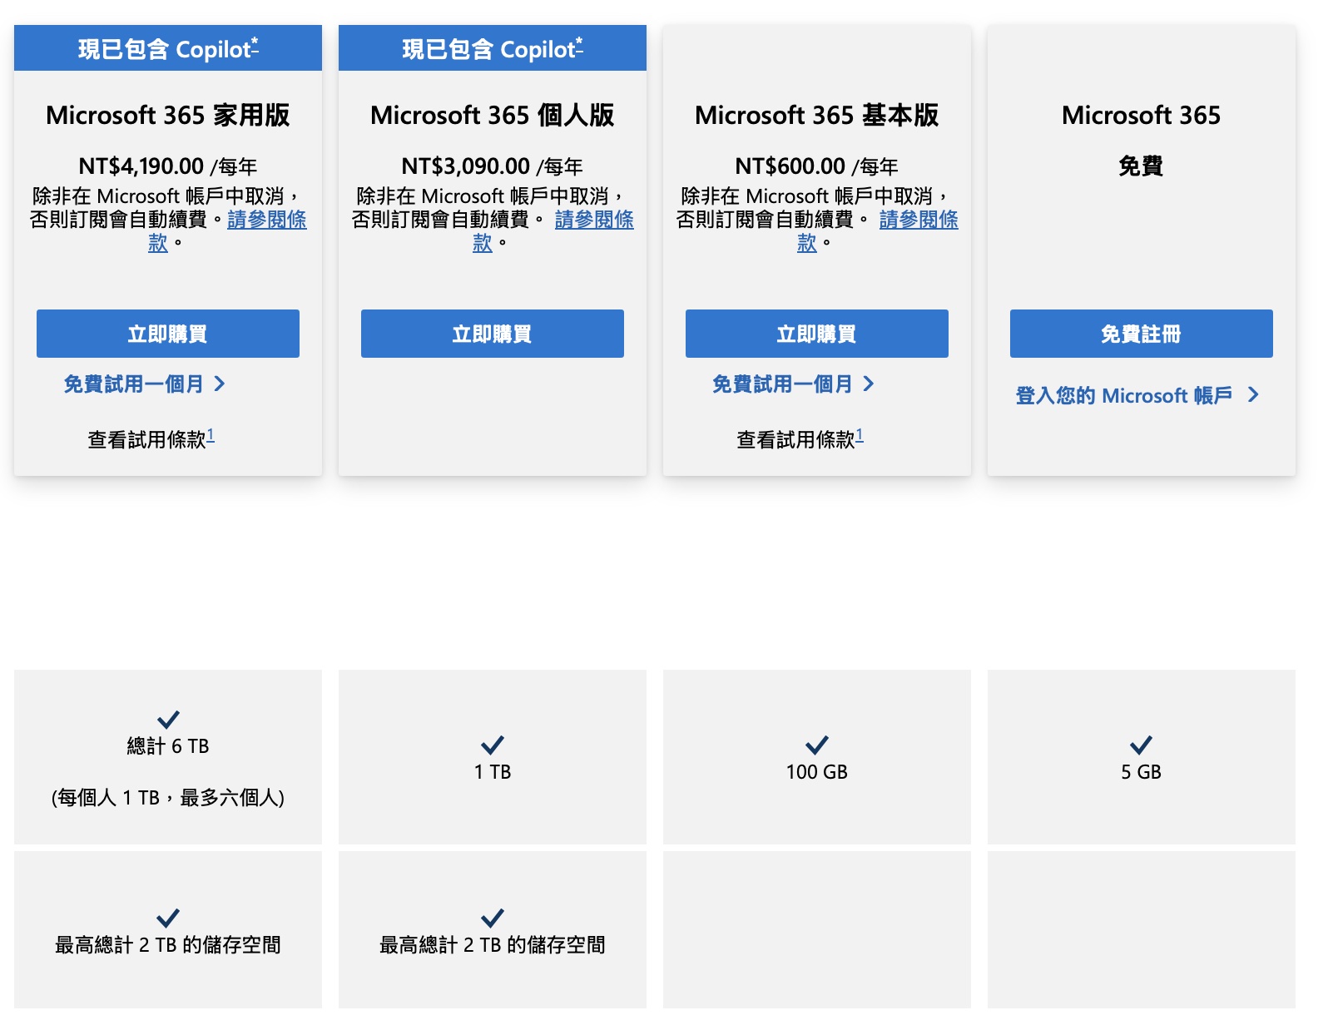Screen dimensions: 1333x1015
Task: Click the 1 TB storage text
Action: pos(493,772)
